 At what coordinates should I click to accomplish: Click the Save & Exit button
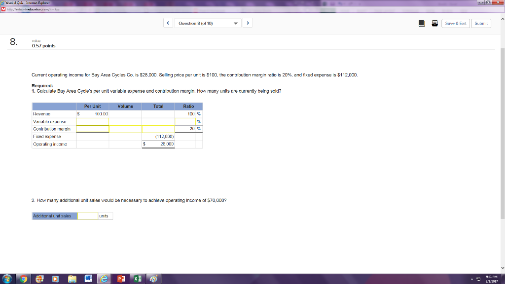(x=455, y=23)
